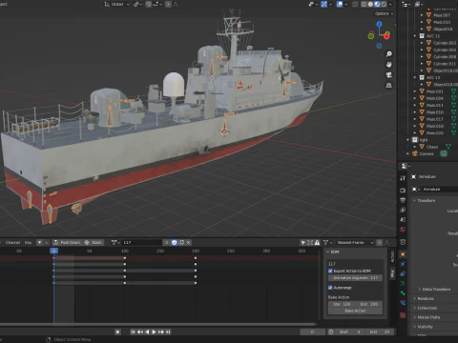
Task: Jump to the start frame button
Action: click(x=133, y=332)
